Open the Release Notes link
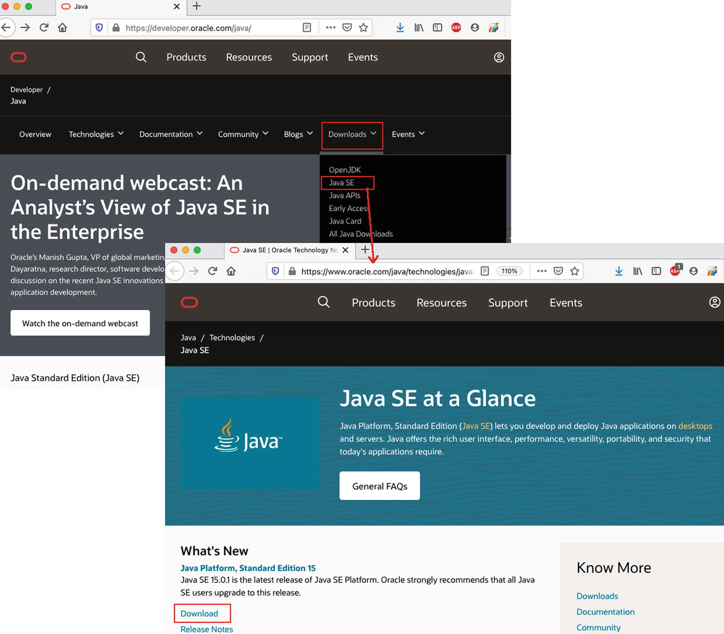Image resolution: width=724 pixels, height=634 pixels. 207,629
